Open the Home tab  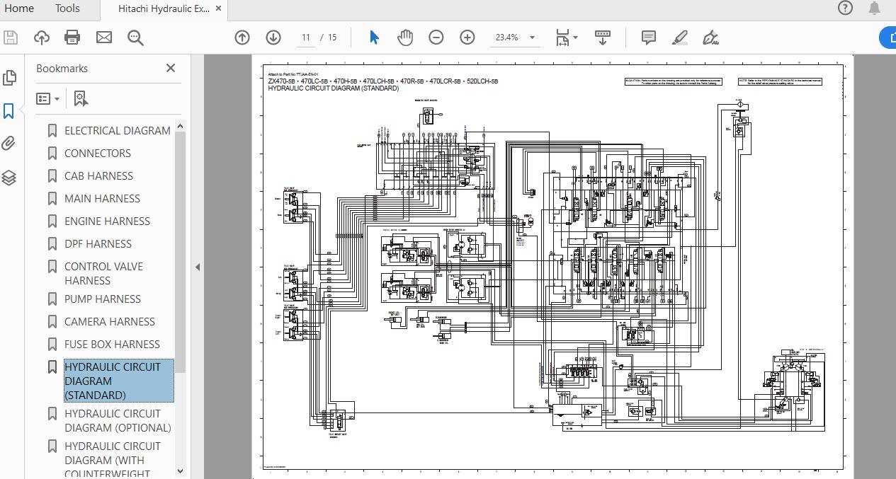(19, 8)
